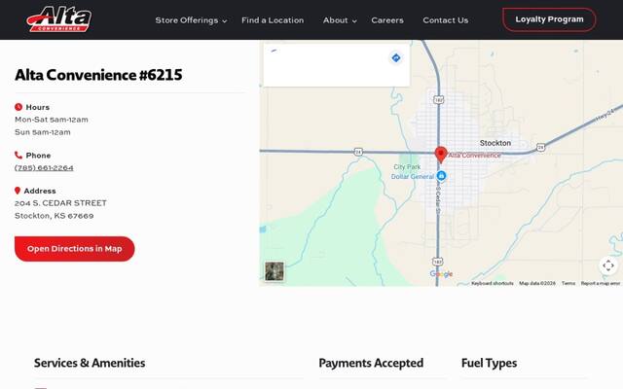Click the City Park label on map

tap(407, 167)
